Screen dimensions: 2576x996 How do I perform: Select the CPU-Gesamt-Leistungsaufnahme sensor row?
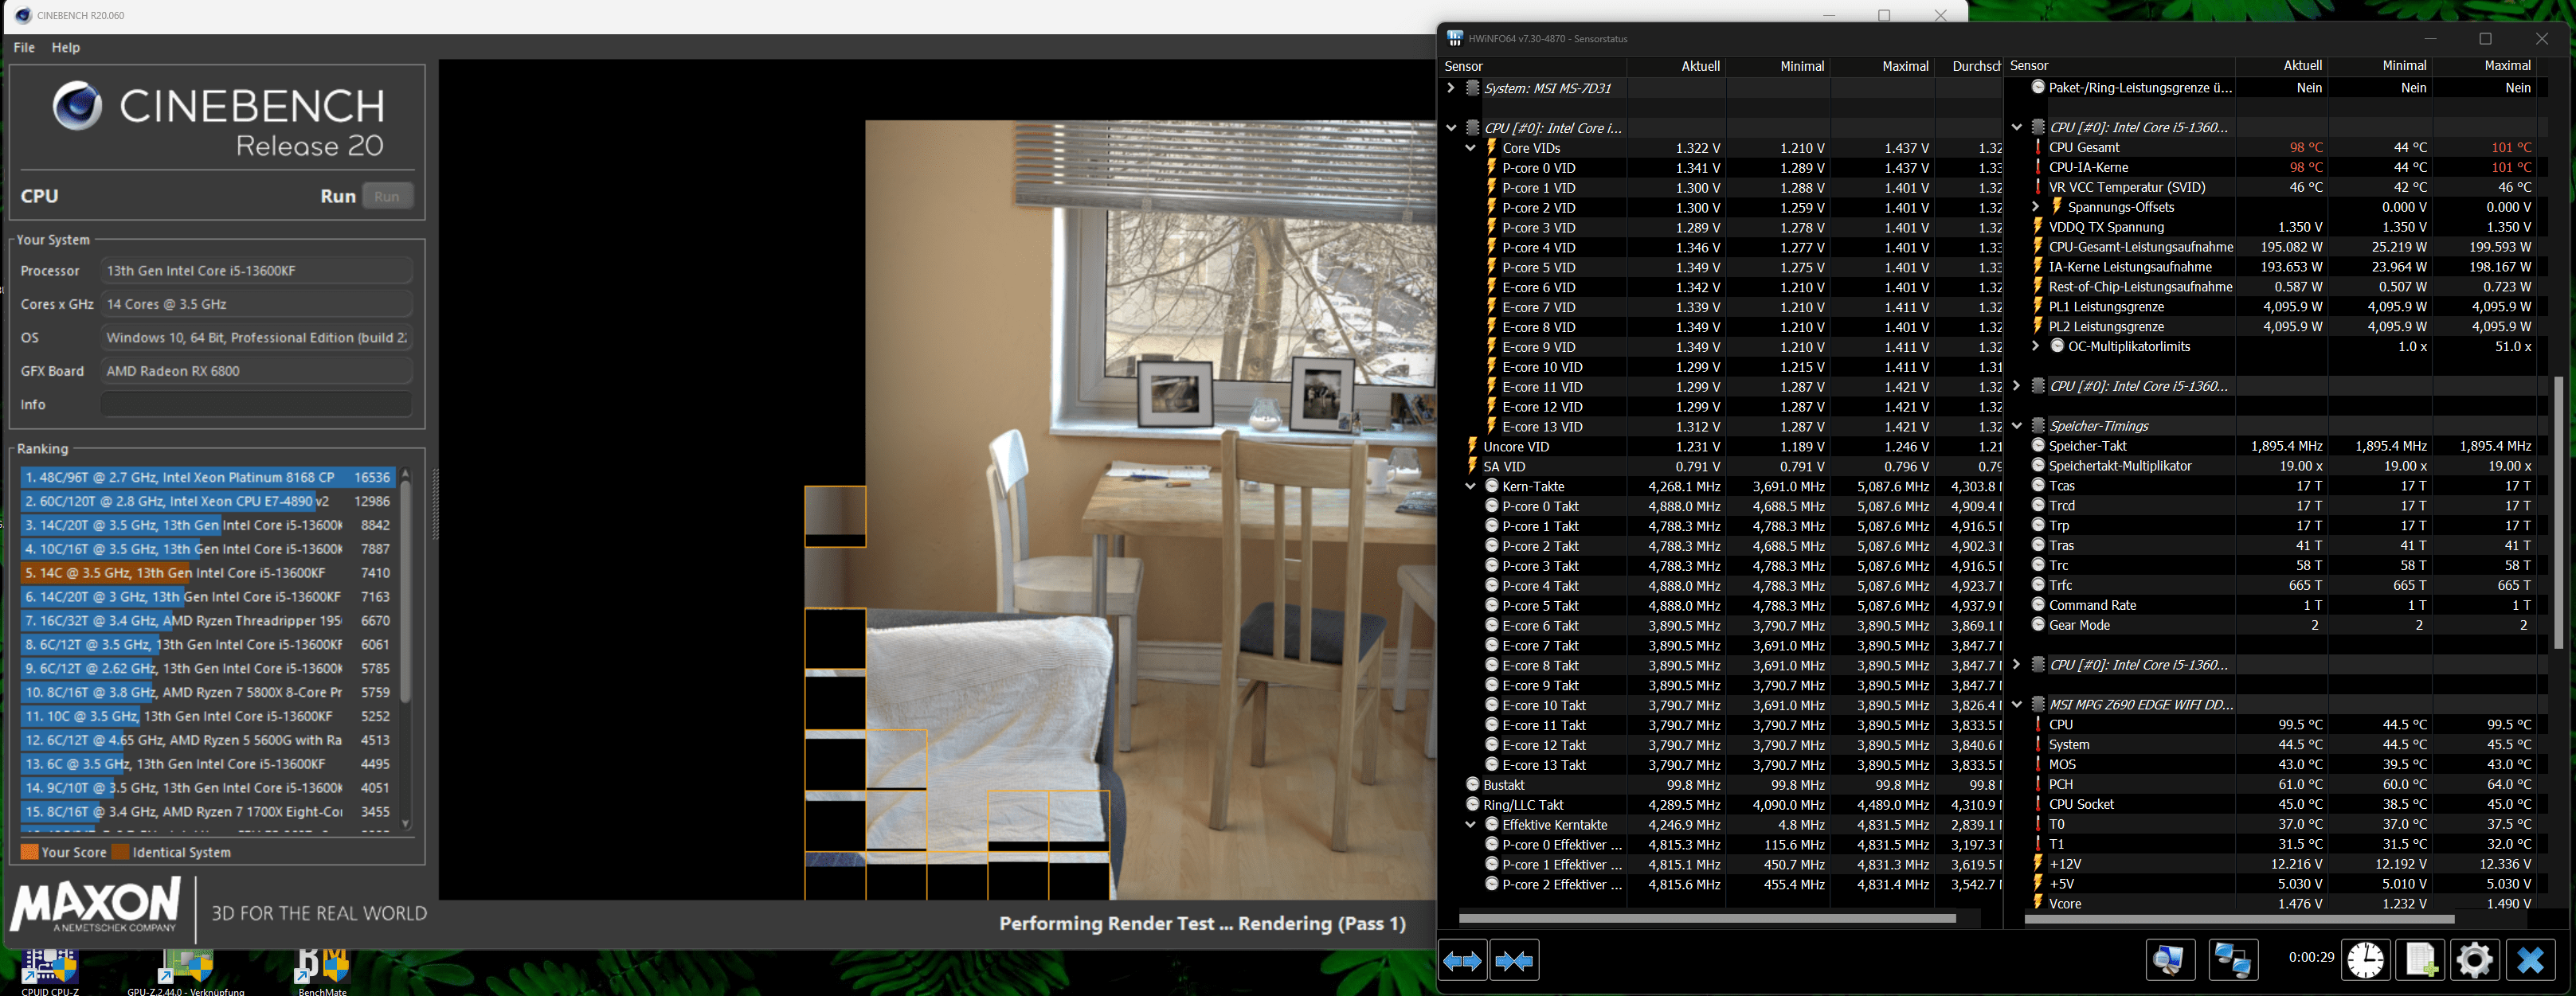pos(2279,247)
